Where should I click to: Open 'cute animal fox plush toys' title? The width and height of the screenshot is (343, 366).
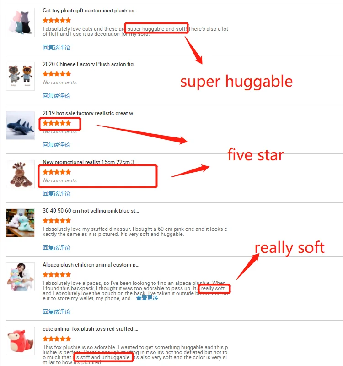click(91, 329)
